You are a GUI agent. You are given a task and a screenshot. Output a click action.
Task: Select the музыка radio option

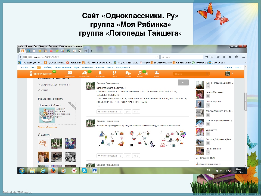[x=39, y=90]
